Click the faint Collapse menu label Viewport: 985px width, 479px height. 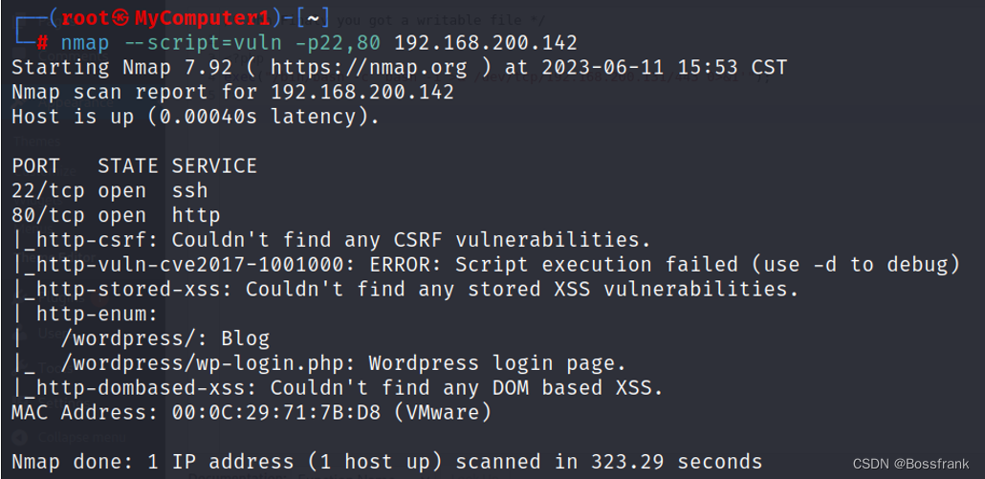[81, 437]
